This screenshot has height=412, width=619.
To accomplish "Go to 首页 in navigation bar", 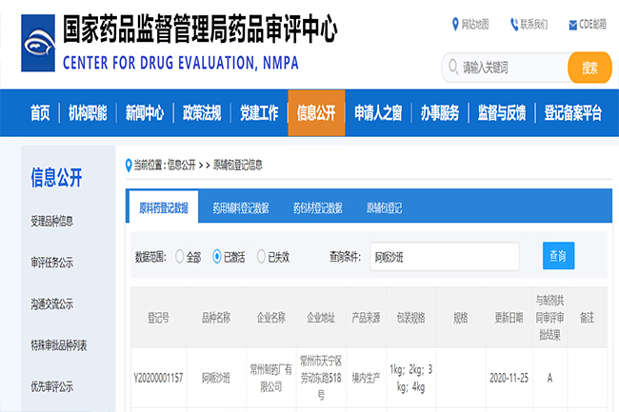I will pyautogui.click(x=40, y=113).
